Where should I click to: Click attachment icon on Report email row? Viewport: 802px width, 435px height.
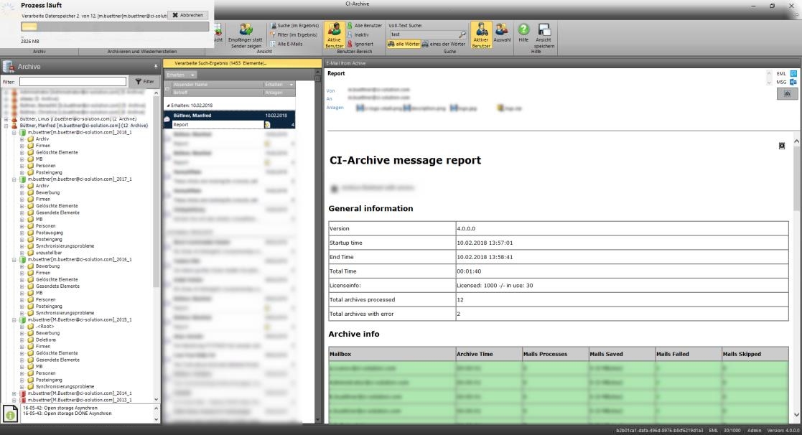click(268, 125)
